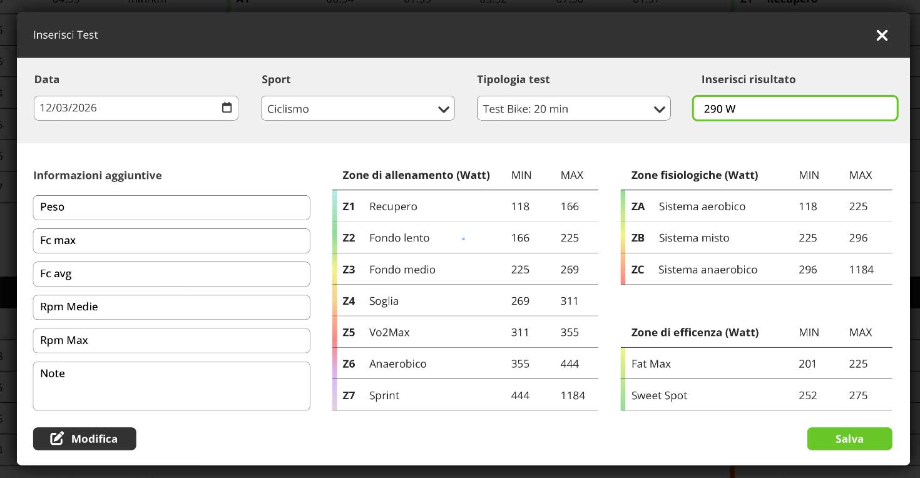Expand the Sport dropdown showing Ciclismo
Screen dimensions: 920x478
(358, 108)
